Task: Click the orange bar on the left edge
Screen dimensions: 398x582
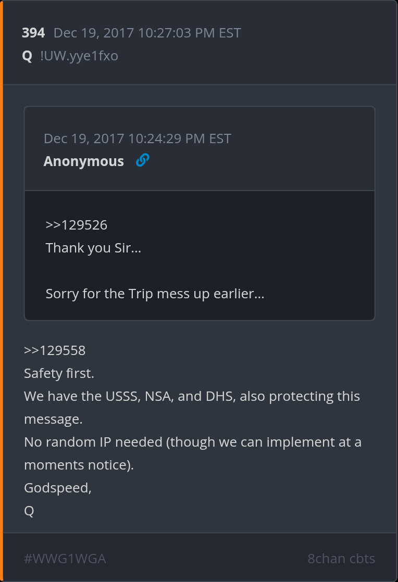Action: click(2, 291)
